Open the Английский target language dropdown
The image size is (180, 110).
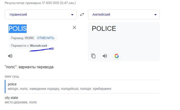[124, 15]
